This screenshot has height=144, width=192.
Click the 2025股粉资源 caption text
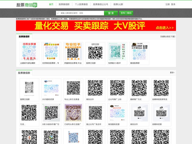[48, 99]
